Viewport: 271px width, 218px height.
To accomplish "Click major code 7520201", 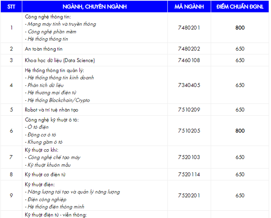I will tap(189, 195).
